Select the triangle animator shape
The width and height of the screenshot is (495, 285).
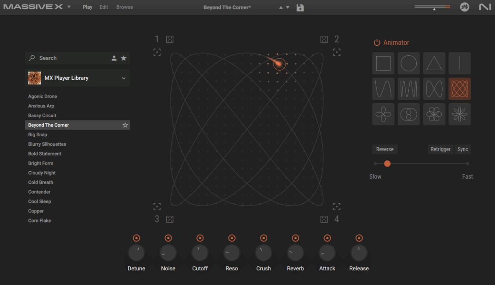point(434,63)
